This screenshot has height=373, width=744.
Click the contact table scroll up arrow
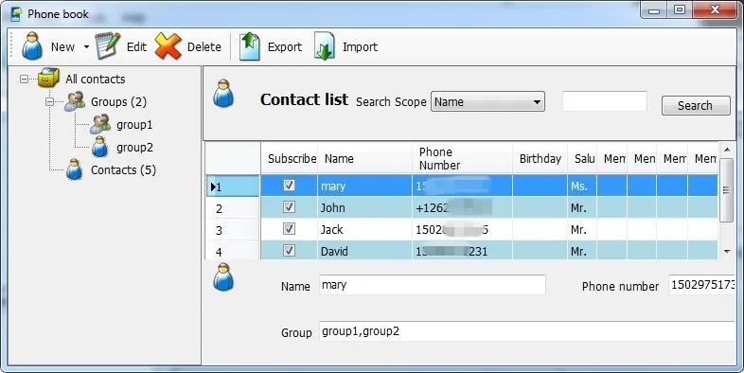tap(727, 150)
